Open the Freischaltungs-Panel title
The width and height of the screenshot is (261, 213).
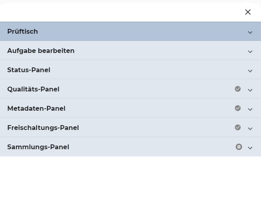point(43,128)
